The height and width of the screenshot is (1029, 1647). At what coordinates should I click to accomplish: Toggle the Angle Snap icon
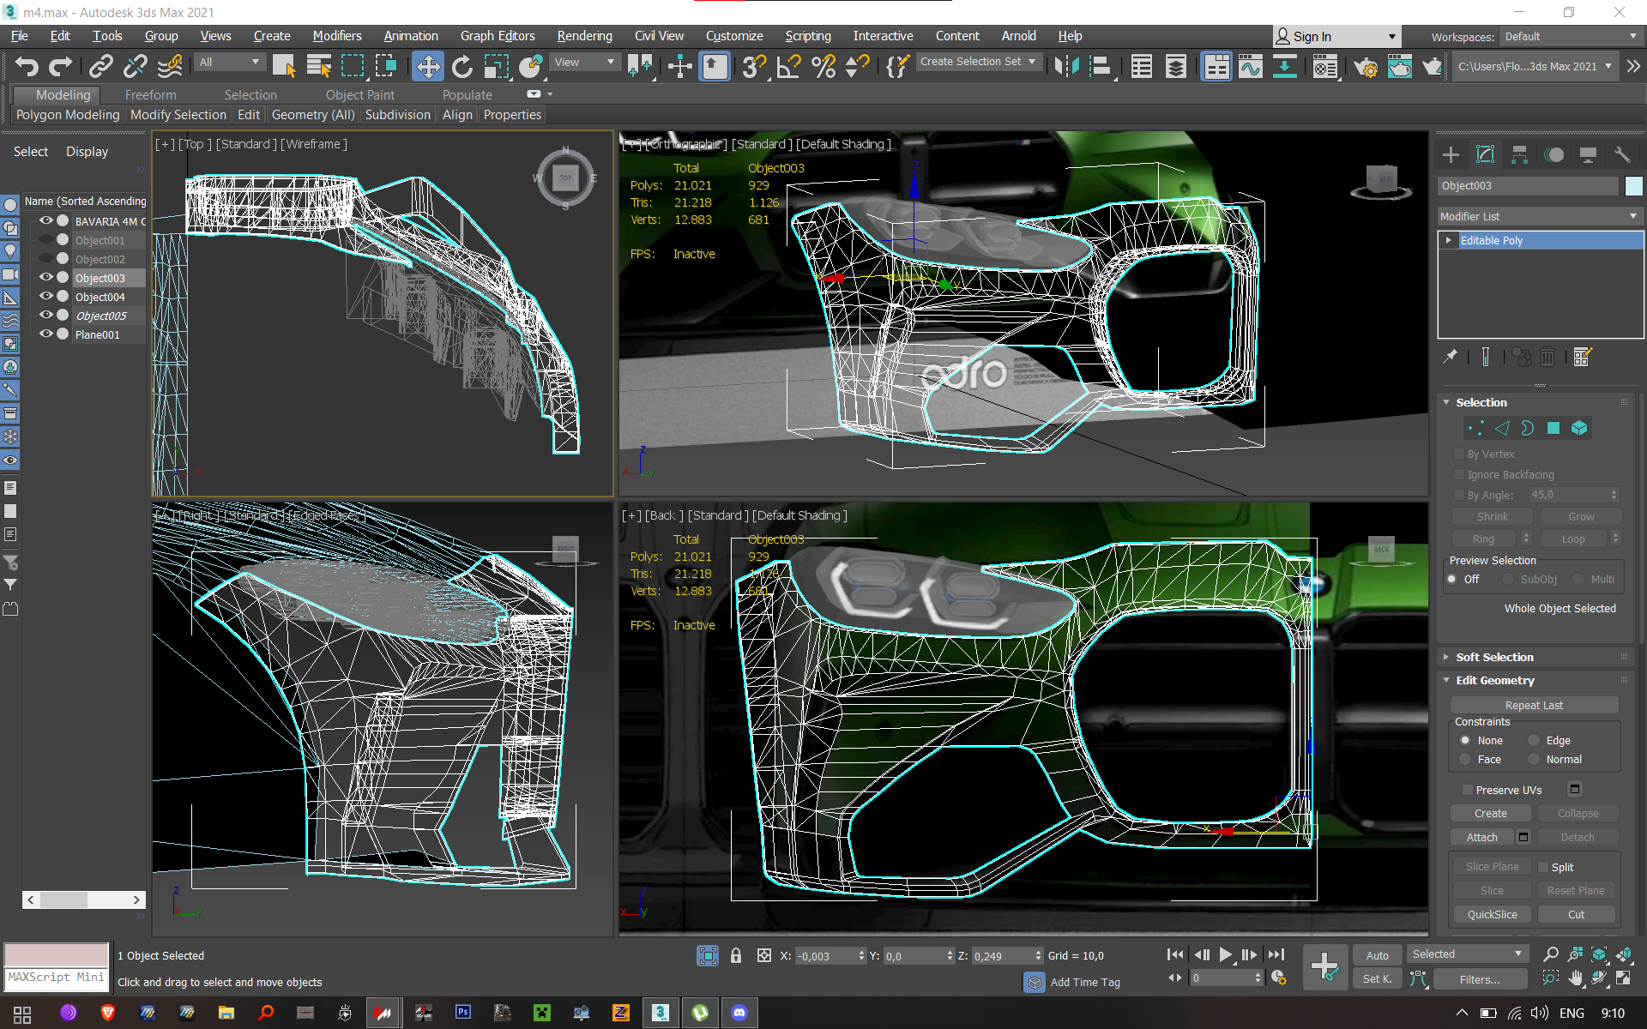[x=788, y=66]
